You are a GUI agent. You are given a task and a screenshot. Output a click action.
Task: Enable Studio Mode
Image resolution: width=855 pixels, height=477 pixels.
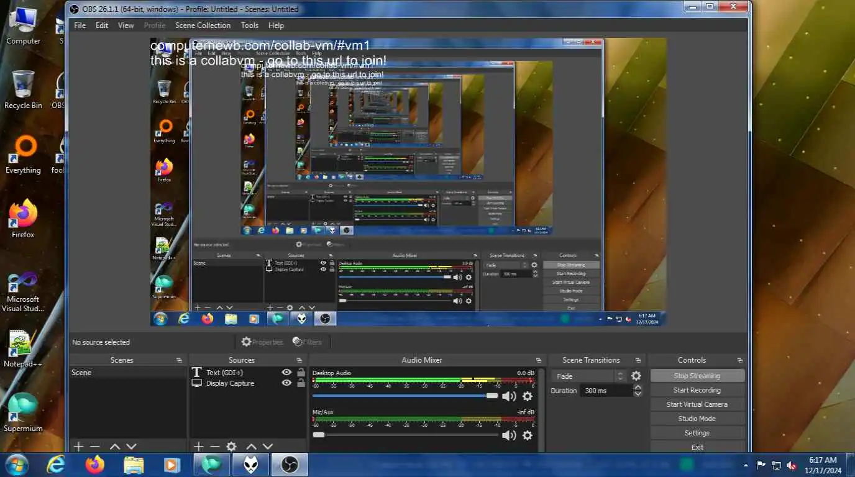point(697,419)
